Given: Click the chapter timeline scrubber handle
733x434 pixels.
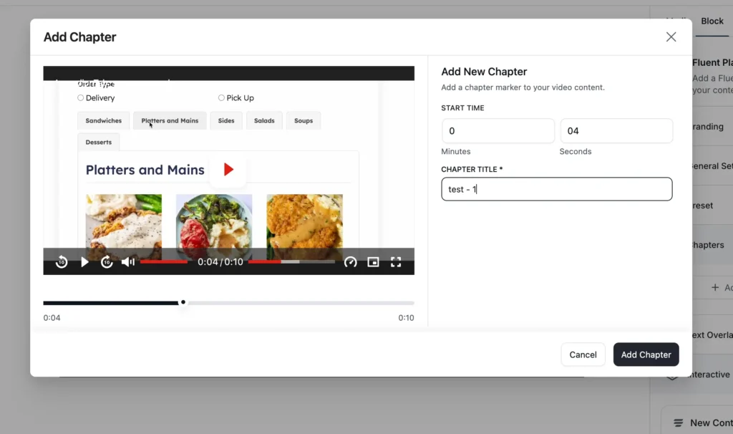Looking at the screenshot, I should pyautogui.click(x=183, y=302).
